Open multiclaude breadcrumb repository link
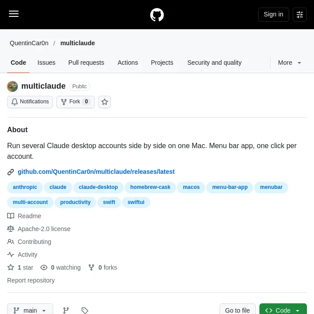The image size is (314, 314). pyautogui.click(x=78, y=43)
